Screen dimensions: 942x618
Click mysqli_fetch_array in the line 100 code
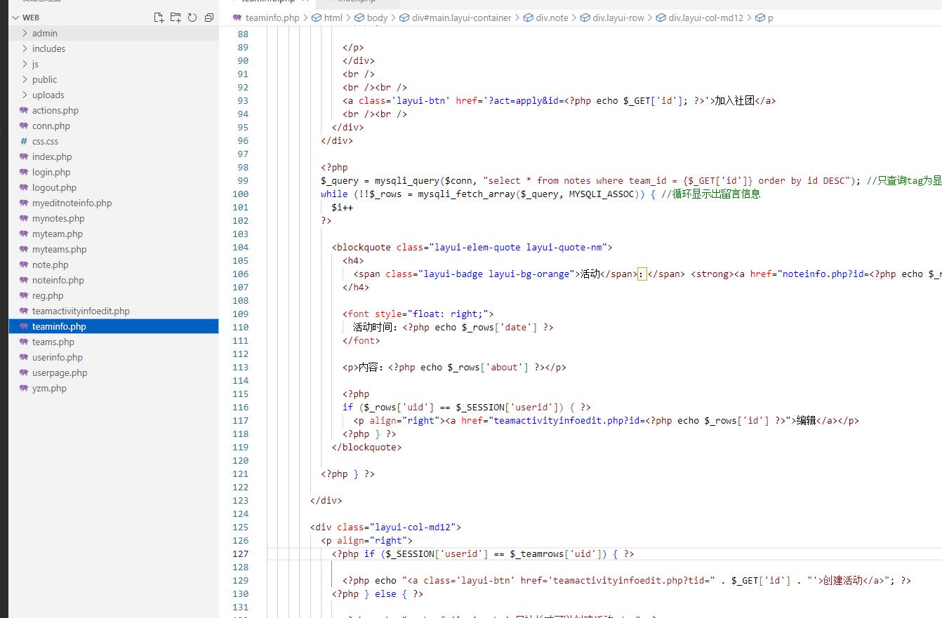[x=466, y=194]
